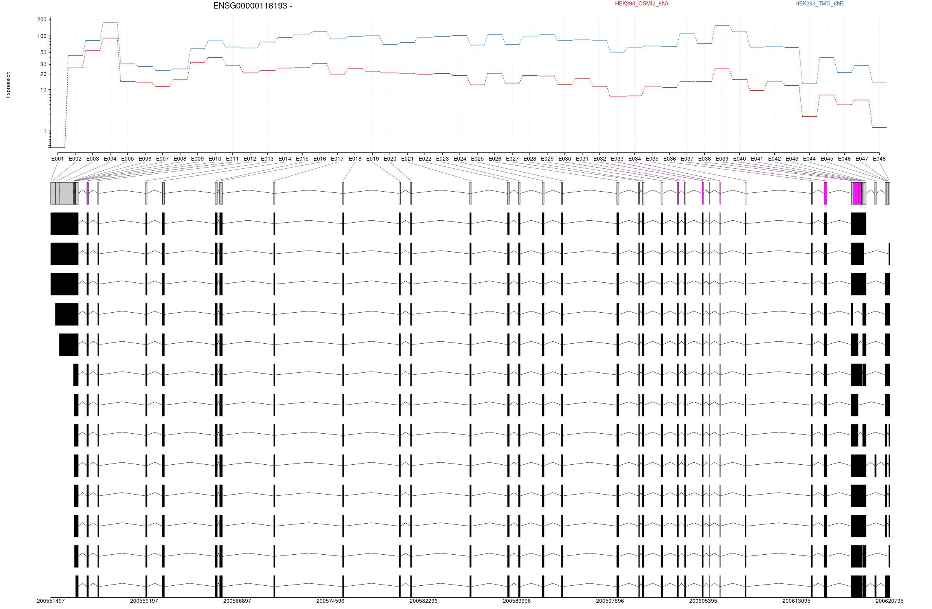Click genomic coordinate 200597696
Screen dimensions: 932x609
click(610, 601)
